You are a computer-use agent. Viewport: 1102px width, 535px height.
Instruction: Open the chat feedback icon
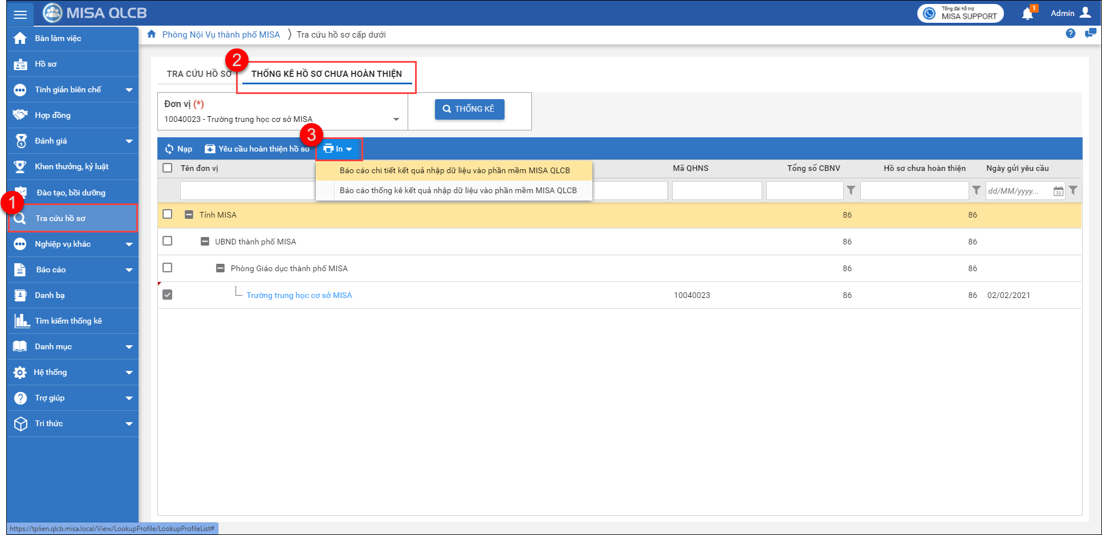coord(1090,34)
